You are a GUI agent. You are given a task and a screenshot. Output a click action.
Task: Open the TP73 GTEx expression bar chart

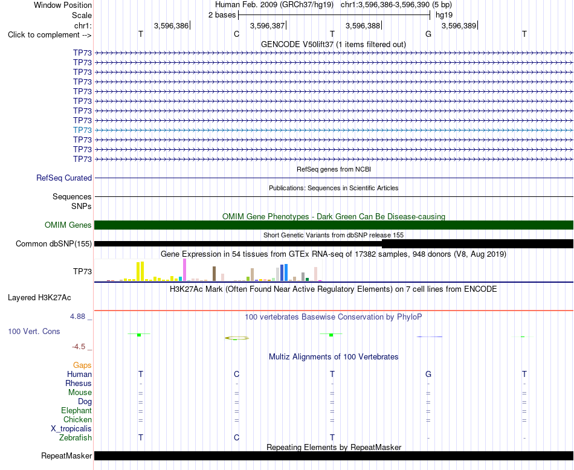[208, 270]
